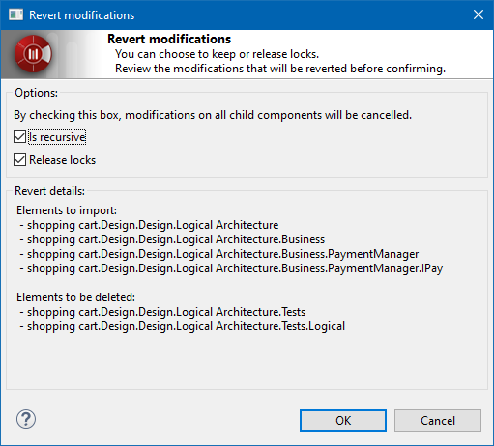Confirm revert with the OK button
The image size is (494, 446).
[x=343, y=420]
